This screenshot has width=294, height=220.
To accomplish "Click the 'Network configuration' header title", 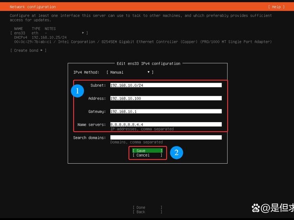I will [x=33, y=7].
